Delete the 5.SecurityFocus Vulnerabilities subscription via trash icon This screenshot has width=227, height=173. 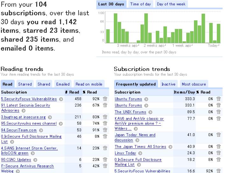coord(105,99)
